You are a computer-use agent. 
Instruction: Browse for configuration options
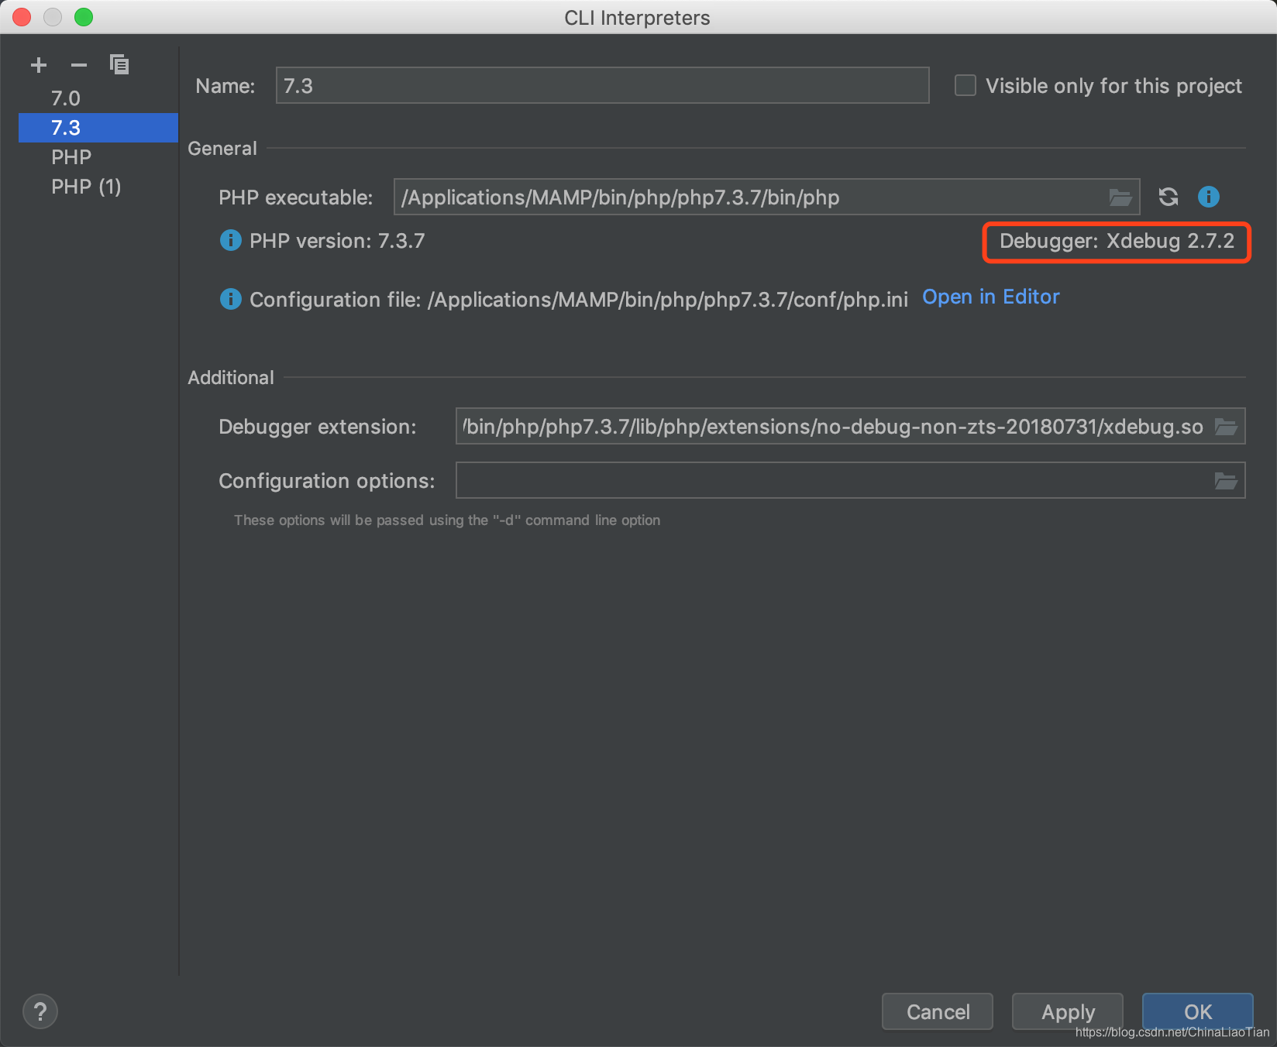(1227, 480)
